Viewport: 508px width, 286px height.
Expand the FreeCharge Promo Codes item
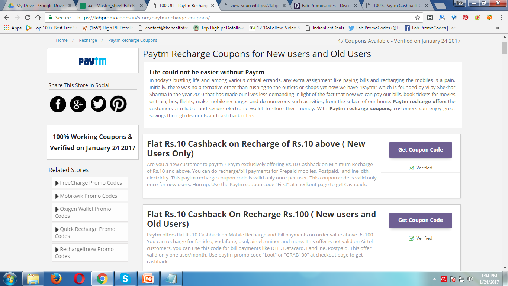pos(90,183)
